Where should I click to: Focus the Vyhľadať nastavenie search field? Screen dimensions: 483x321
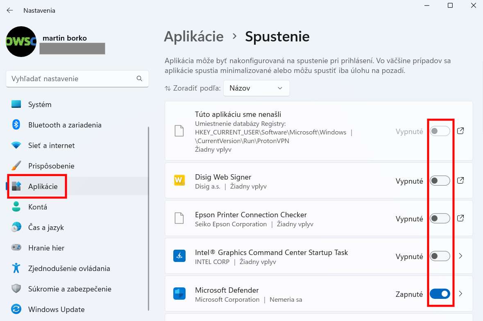pos(77,79)
